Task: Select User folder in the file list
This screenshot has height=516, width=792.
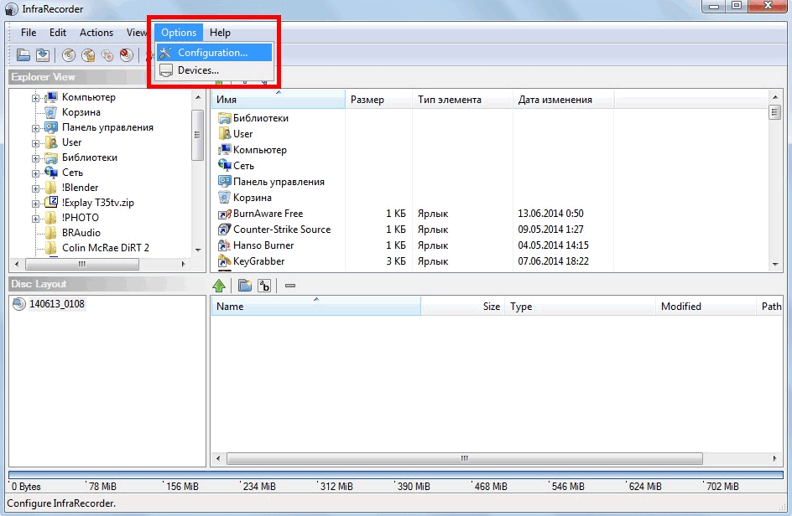Action: (x=236, y=134)
